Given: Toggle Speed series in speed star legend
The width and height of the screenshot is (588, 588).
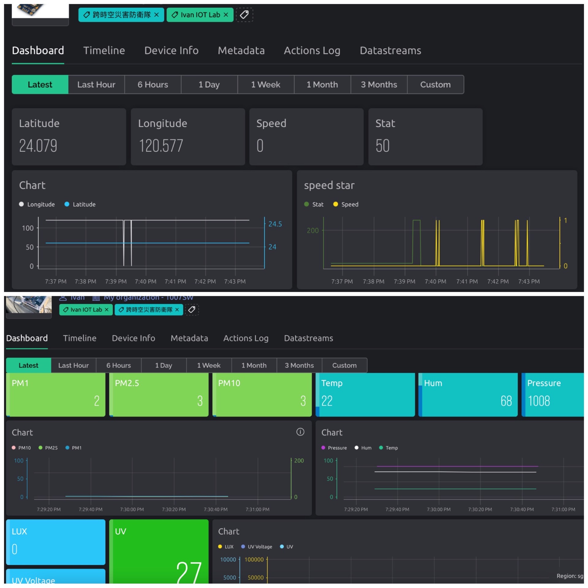Looking at the screenshot, I should 345,204.
